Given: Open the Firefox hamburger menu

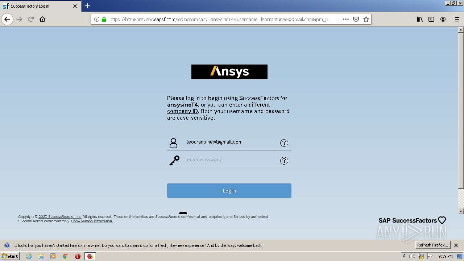Looking at the screenshot, I should 457,19.
